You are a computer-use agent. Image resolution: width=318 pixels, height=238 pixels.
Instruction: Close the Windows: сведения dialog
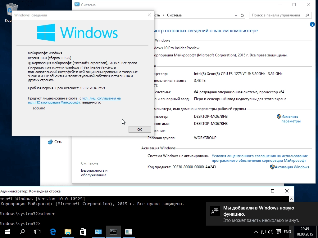coord(149,15)
